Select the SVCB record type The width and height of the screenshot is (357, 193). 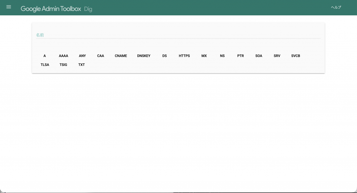coord(296,56)
